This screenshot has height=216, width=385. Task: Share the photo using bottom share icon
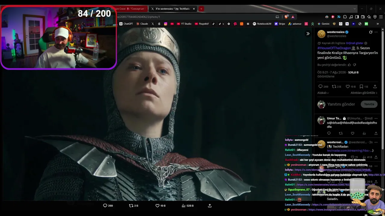[210, 205]
